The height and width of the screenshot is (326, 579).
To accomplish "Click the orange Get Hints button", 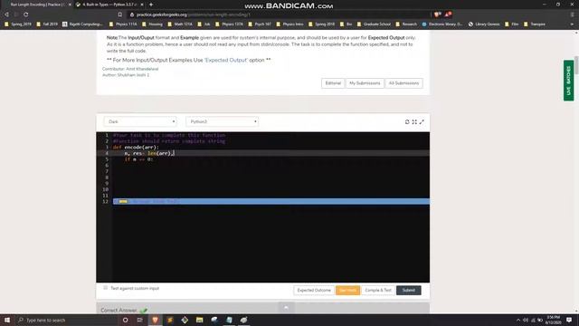I will (347, 290).
